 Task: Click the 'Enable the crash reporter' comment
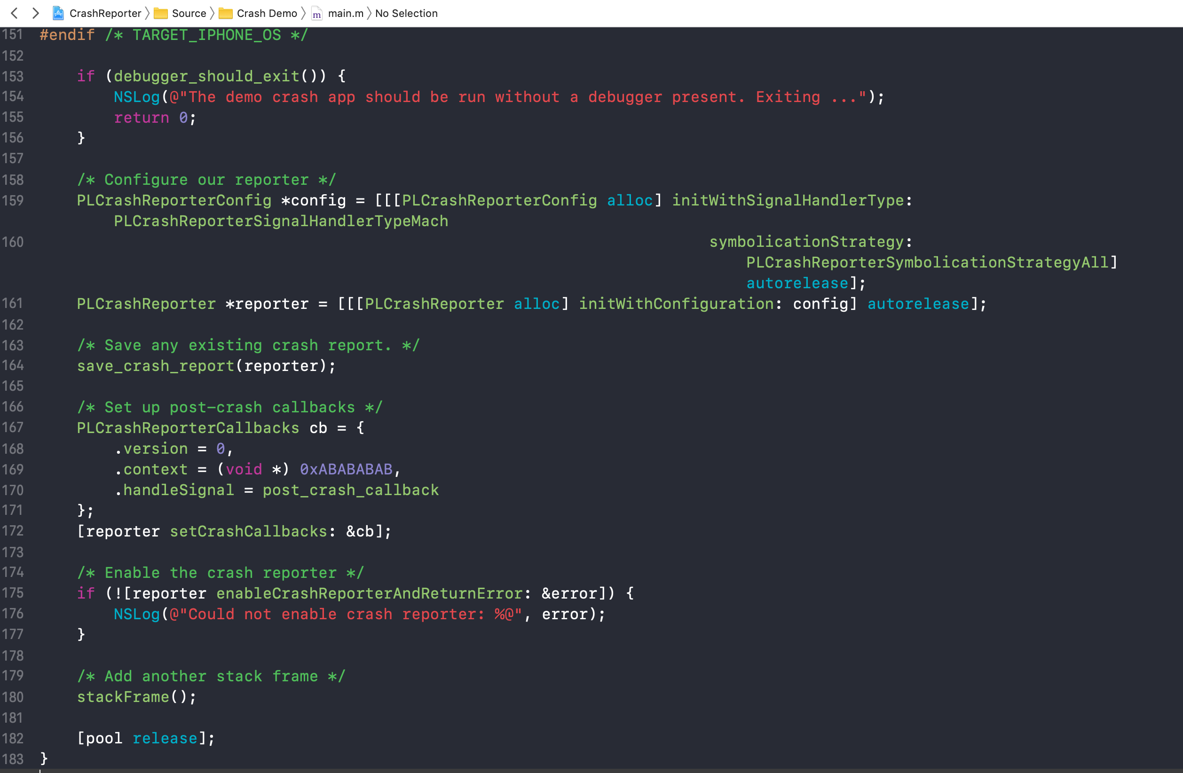pyautogui.click(x=221, y=573)
